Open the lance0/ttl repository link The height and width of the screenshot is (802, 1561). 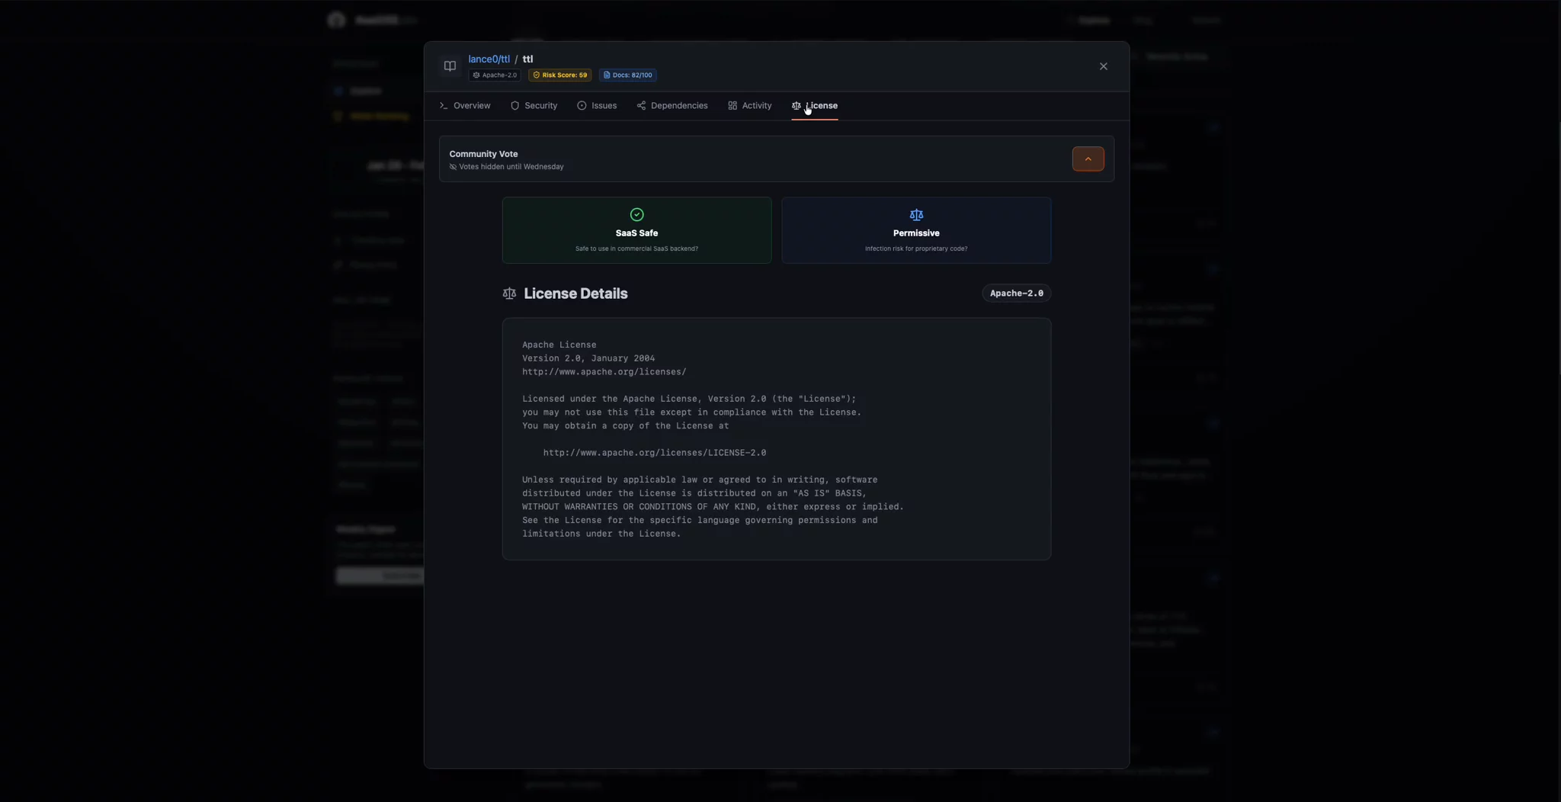click(488, 59)
